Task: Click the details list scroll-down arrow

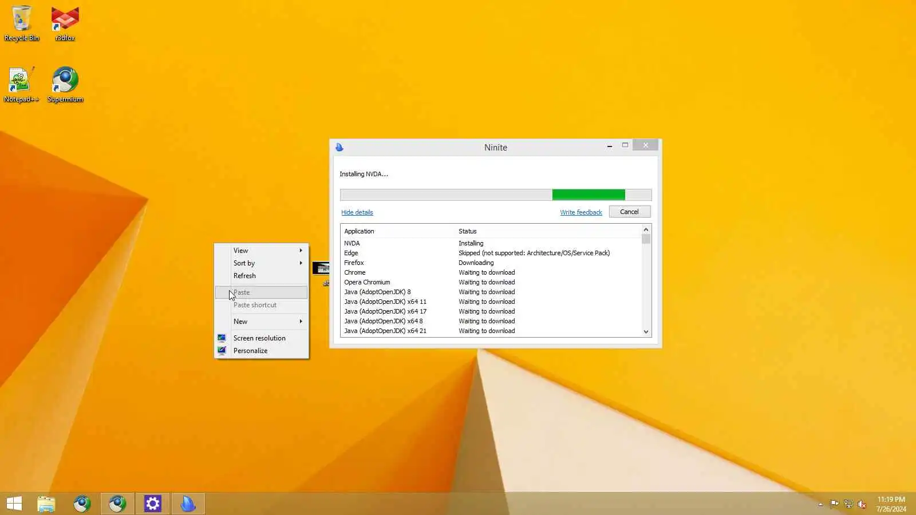Action: click(x=646, y=331)
